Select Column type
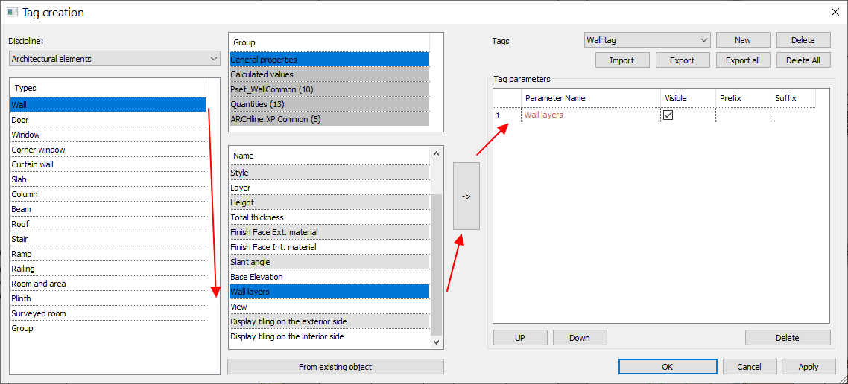This screenshot has width=848, height=384. click(108, 194)
